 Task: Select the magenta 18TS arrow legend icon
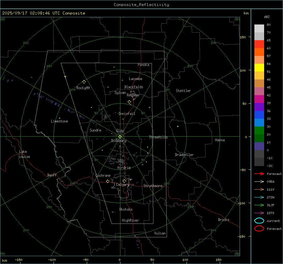pyautogui.click(x=259, y=213)
